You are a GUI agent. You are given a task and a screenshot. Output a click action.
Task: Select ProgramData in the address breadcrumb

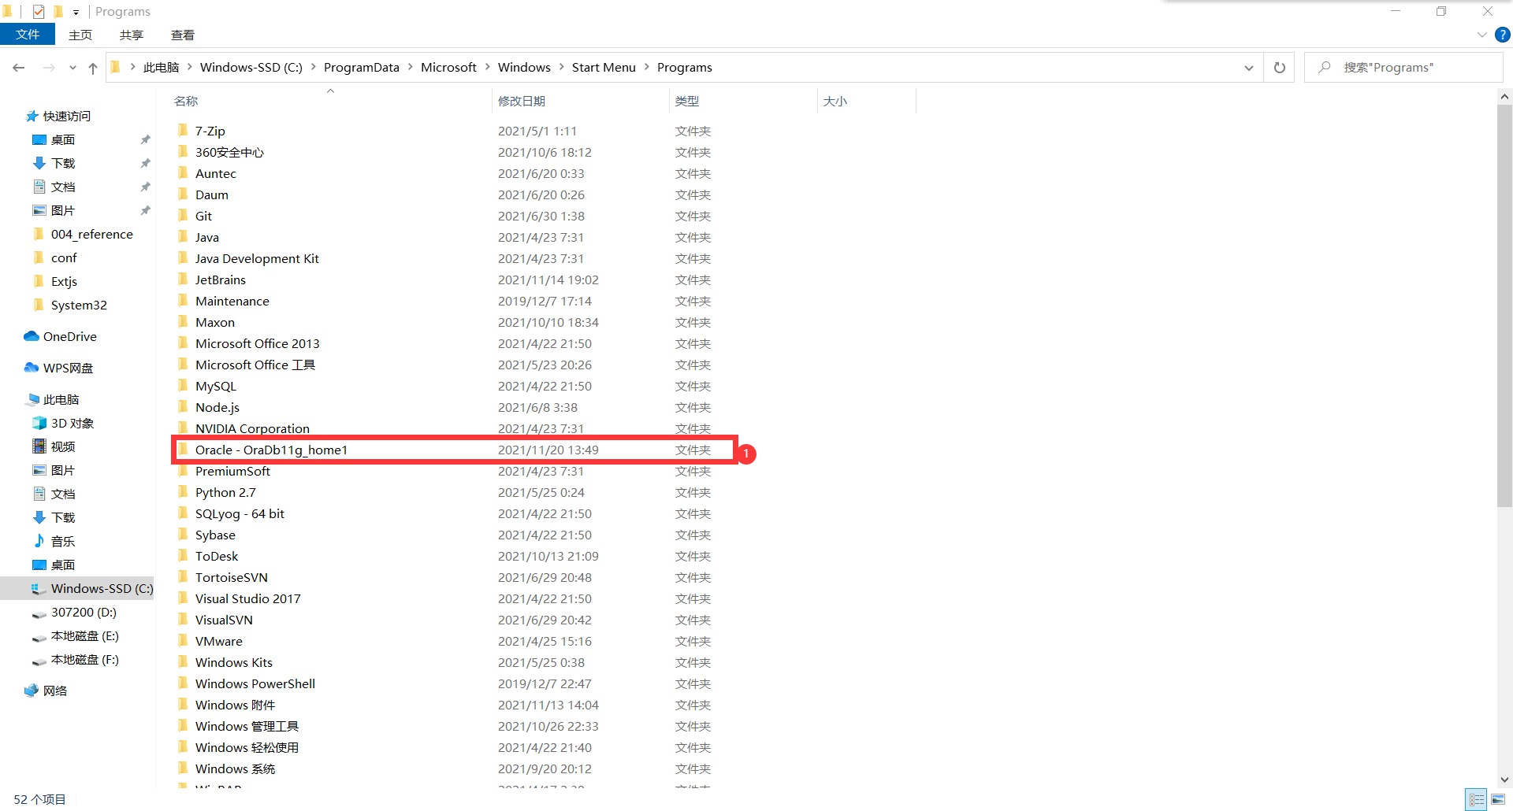(362, 68)
